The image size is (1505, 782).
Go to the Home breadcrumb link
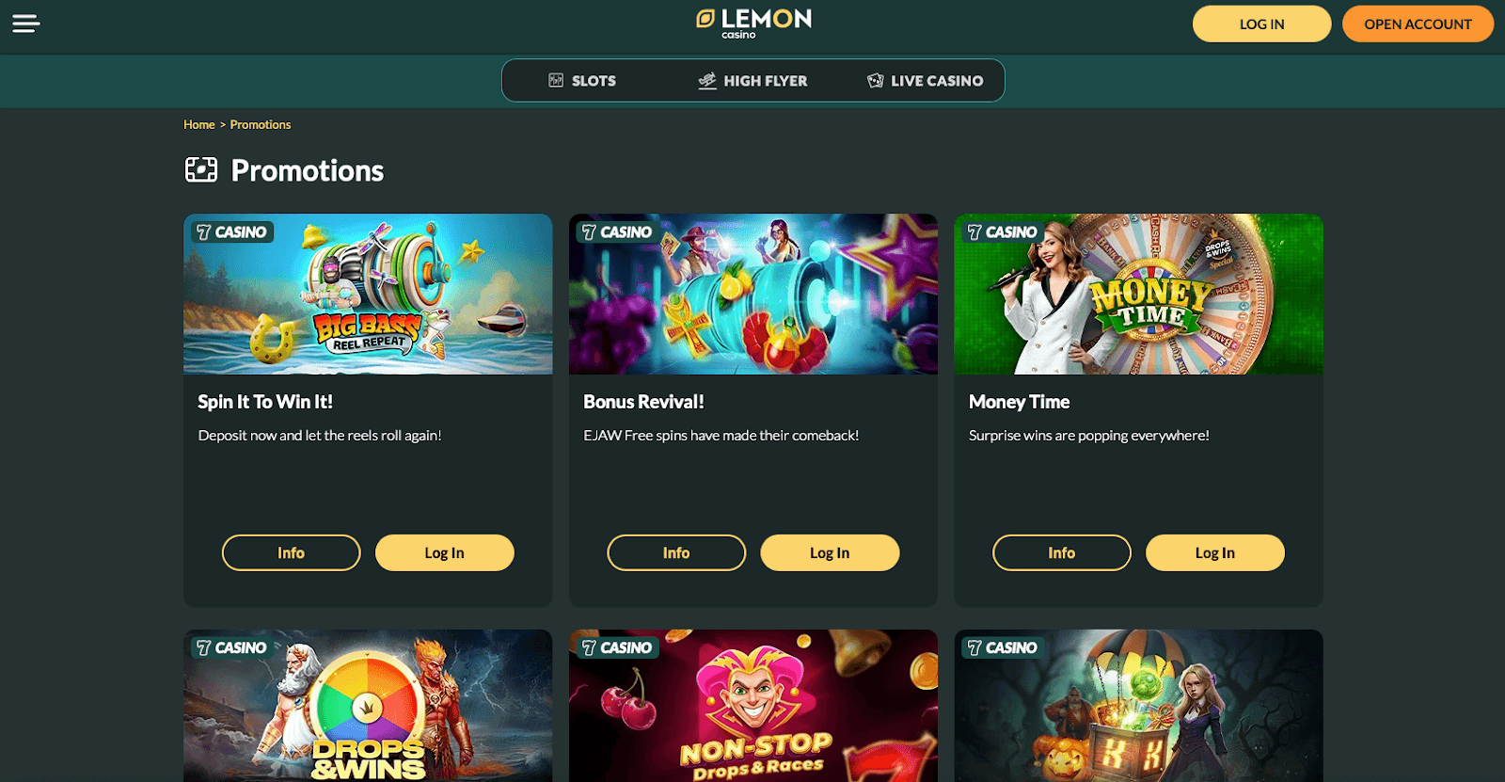pyautogui.click(x=199, y=124)
